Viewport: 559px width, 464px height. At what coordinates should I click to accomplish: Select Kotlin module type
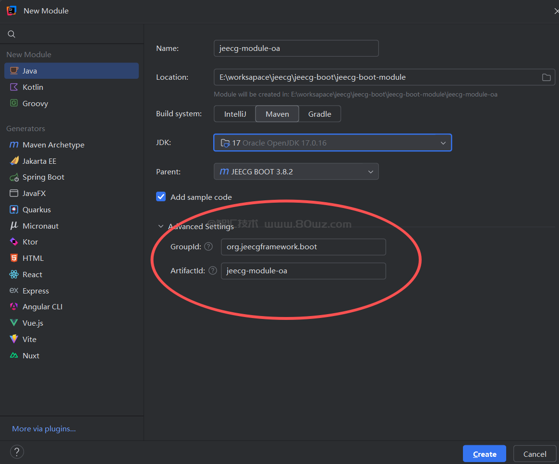tap(71, 87)
